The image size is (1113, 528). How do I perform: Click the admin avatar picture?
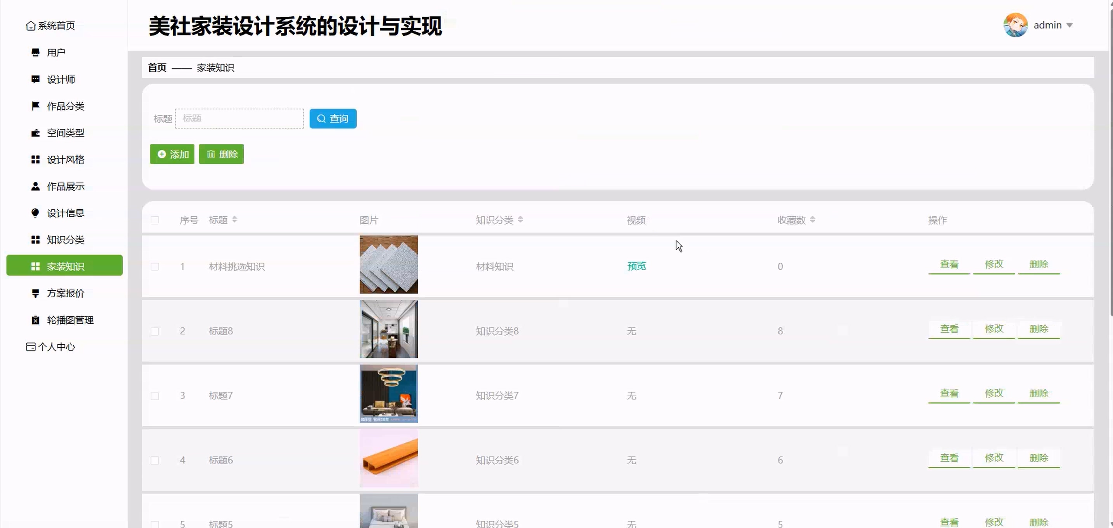[1015, 25]
